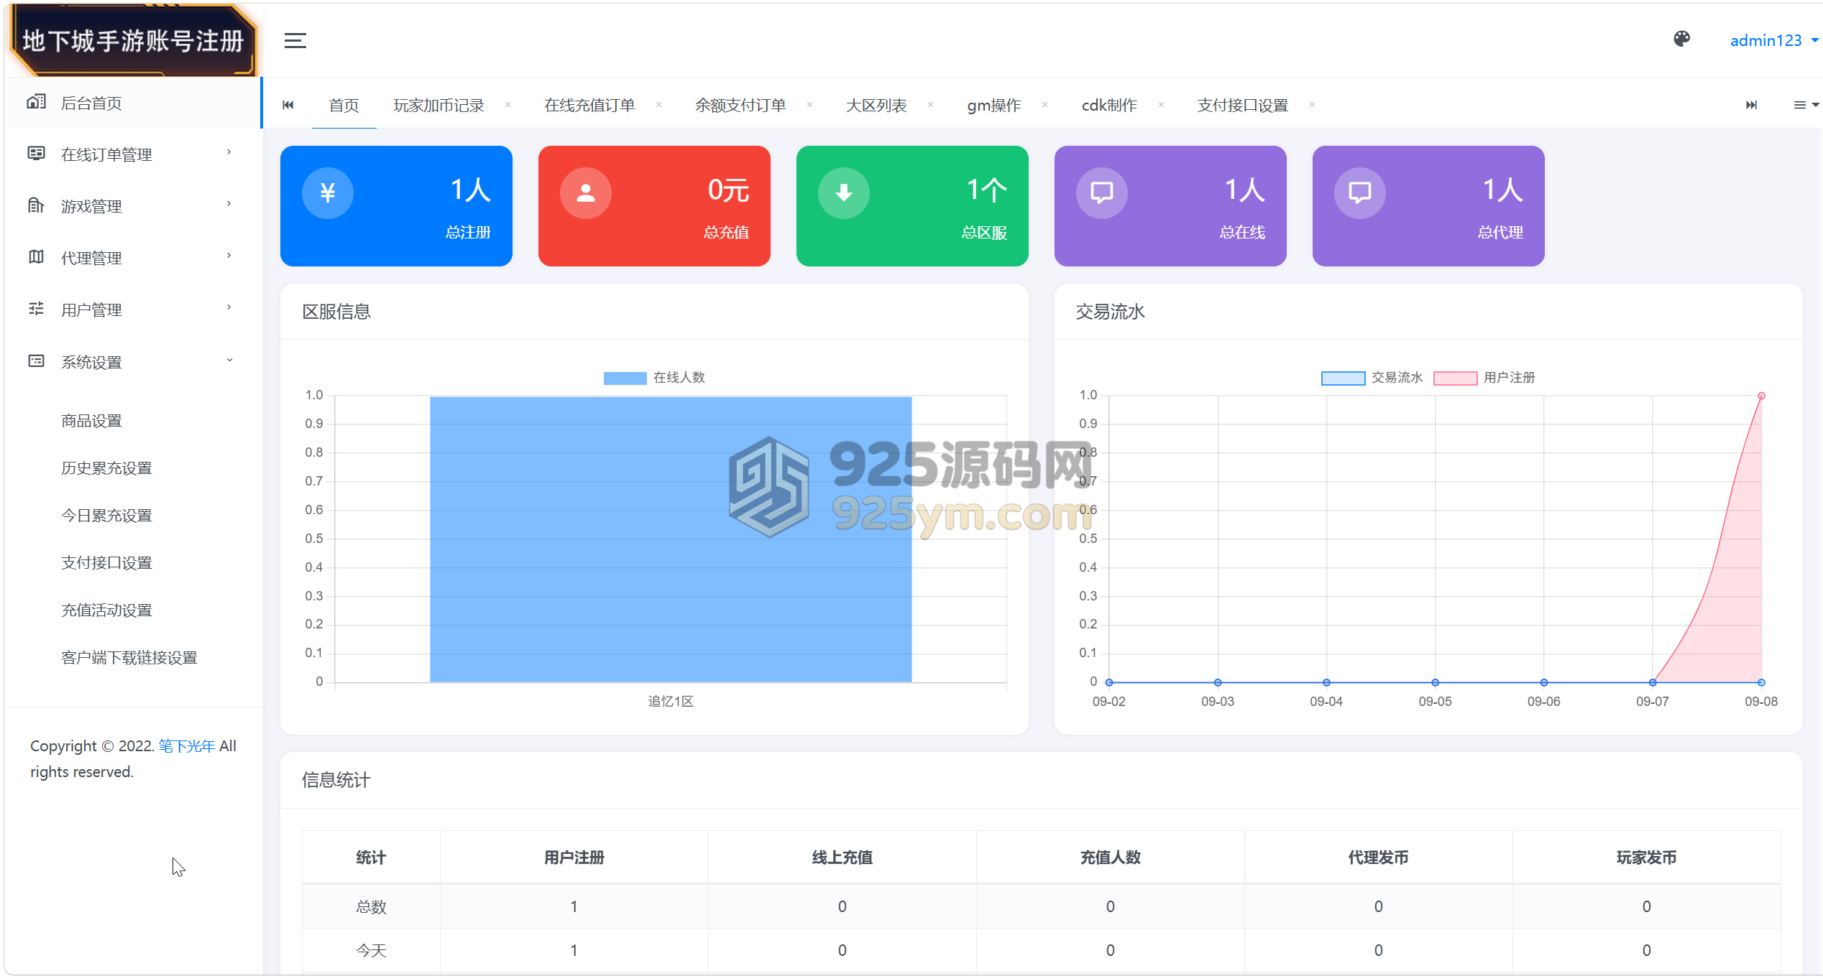Screen dimensions: 1823x976
Task: Switch to the 在线充值订单 tab
Action: pos(589,106)
